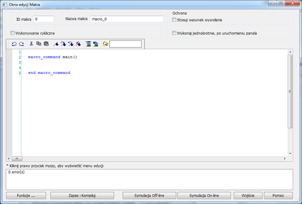
Task: Click the 'end macro_command' code line
Action: click(x=49, y=73)
